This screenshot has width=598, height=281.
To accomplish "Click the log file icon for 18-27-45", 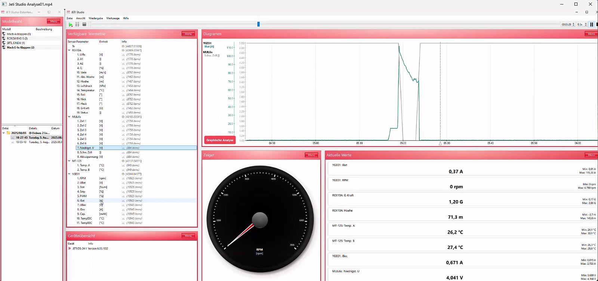I will pyautogui.click(x=13, y=138).
